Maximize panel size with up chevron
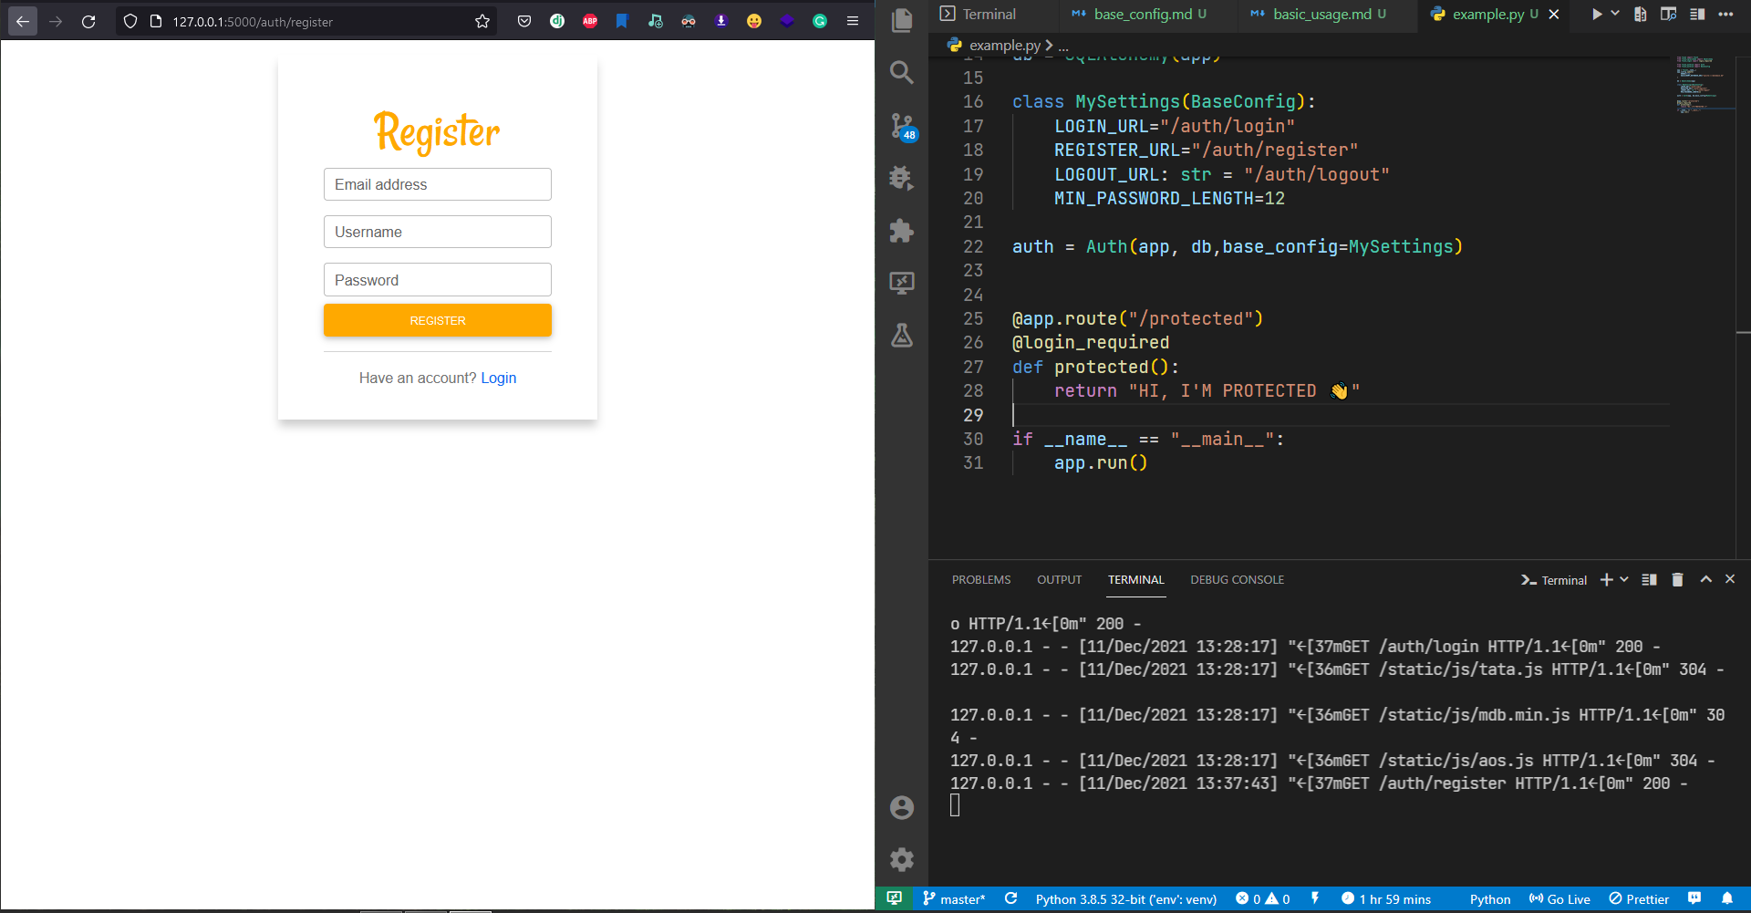 [1706, 579]
